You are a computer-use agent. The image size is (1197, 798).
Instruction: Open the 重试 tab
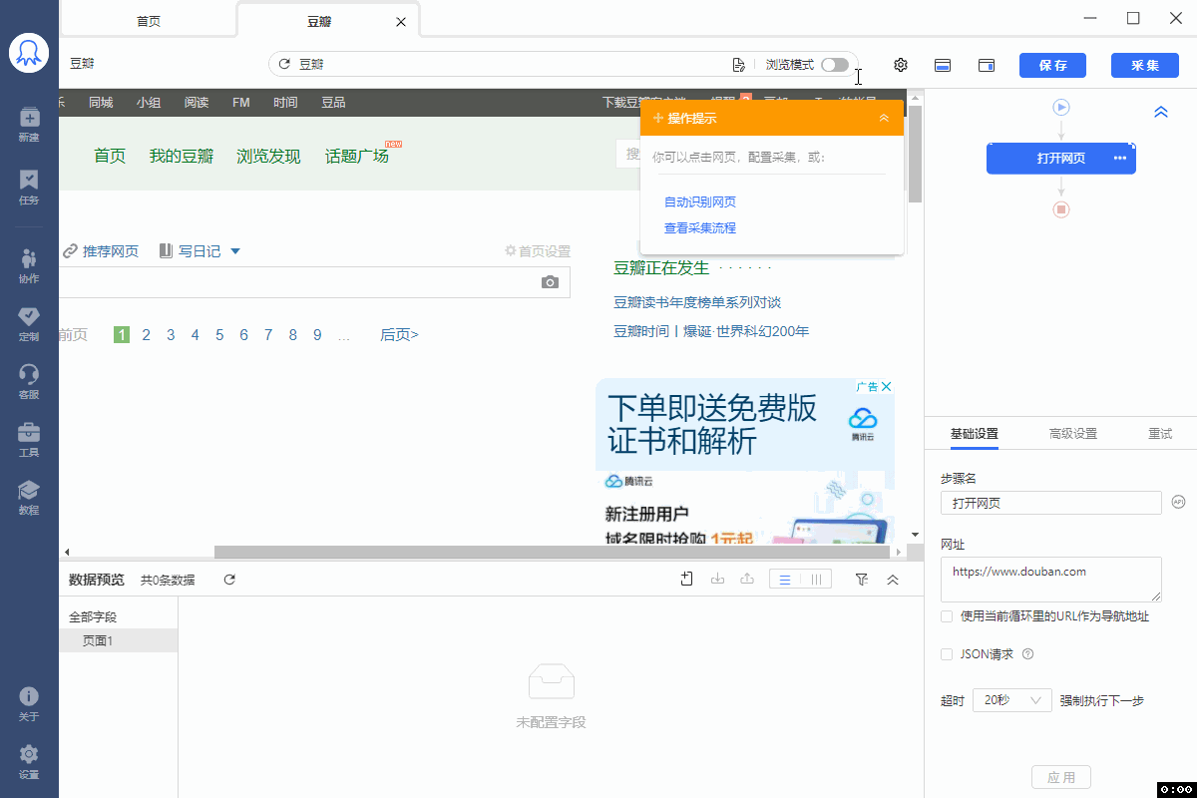1160,434
